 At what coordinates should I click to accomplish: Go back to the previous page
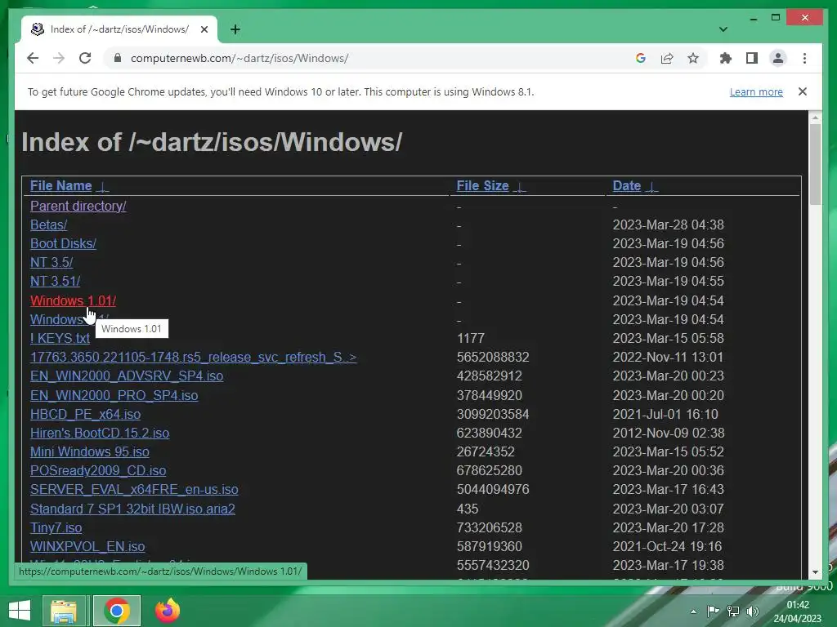coord(33,58)
